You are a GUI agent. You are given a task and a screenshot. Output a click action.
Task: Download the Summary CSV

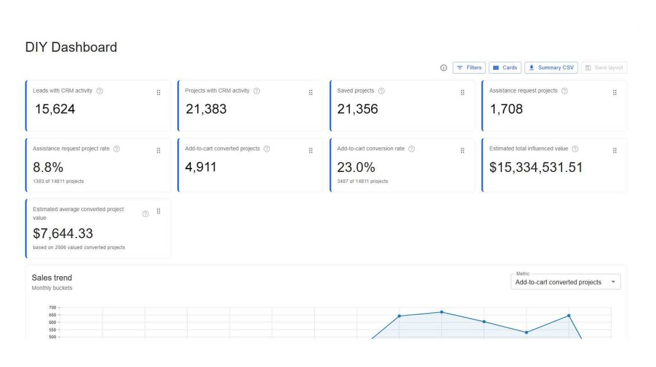551,68
